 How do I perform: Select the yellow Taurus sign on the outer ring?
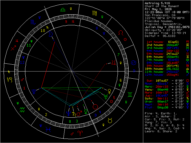point(110,120)
